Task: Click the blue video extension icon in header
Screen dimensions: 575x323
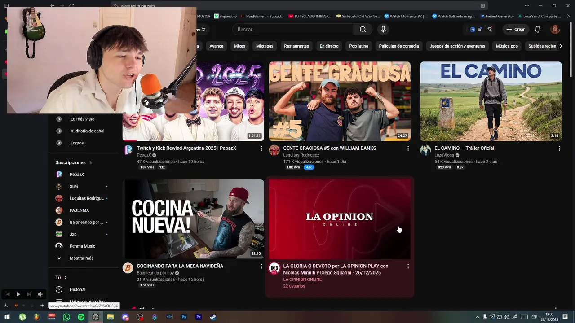Action: (472, 29)
